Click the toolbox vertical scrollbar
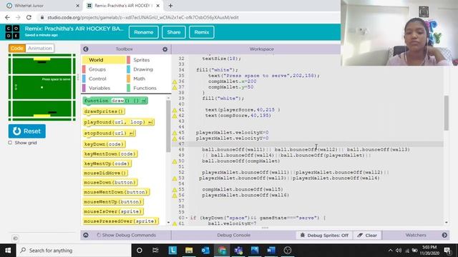 pyautogui.click(x=168, y=126)
